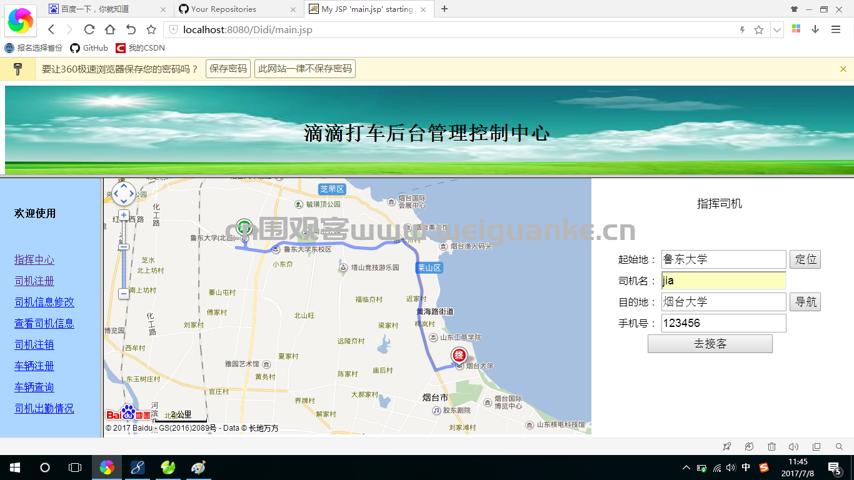Image resolution: width=854 pixels, height=480 pixels.
Task: Open the 报名选择省份 bookmark
Action: [x=34, y=48]
